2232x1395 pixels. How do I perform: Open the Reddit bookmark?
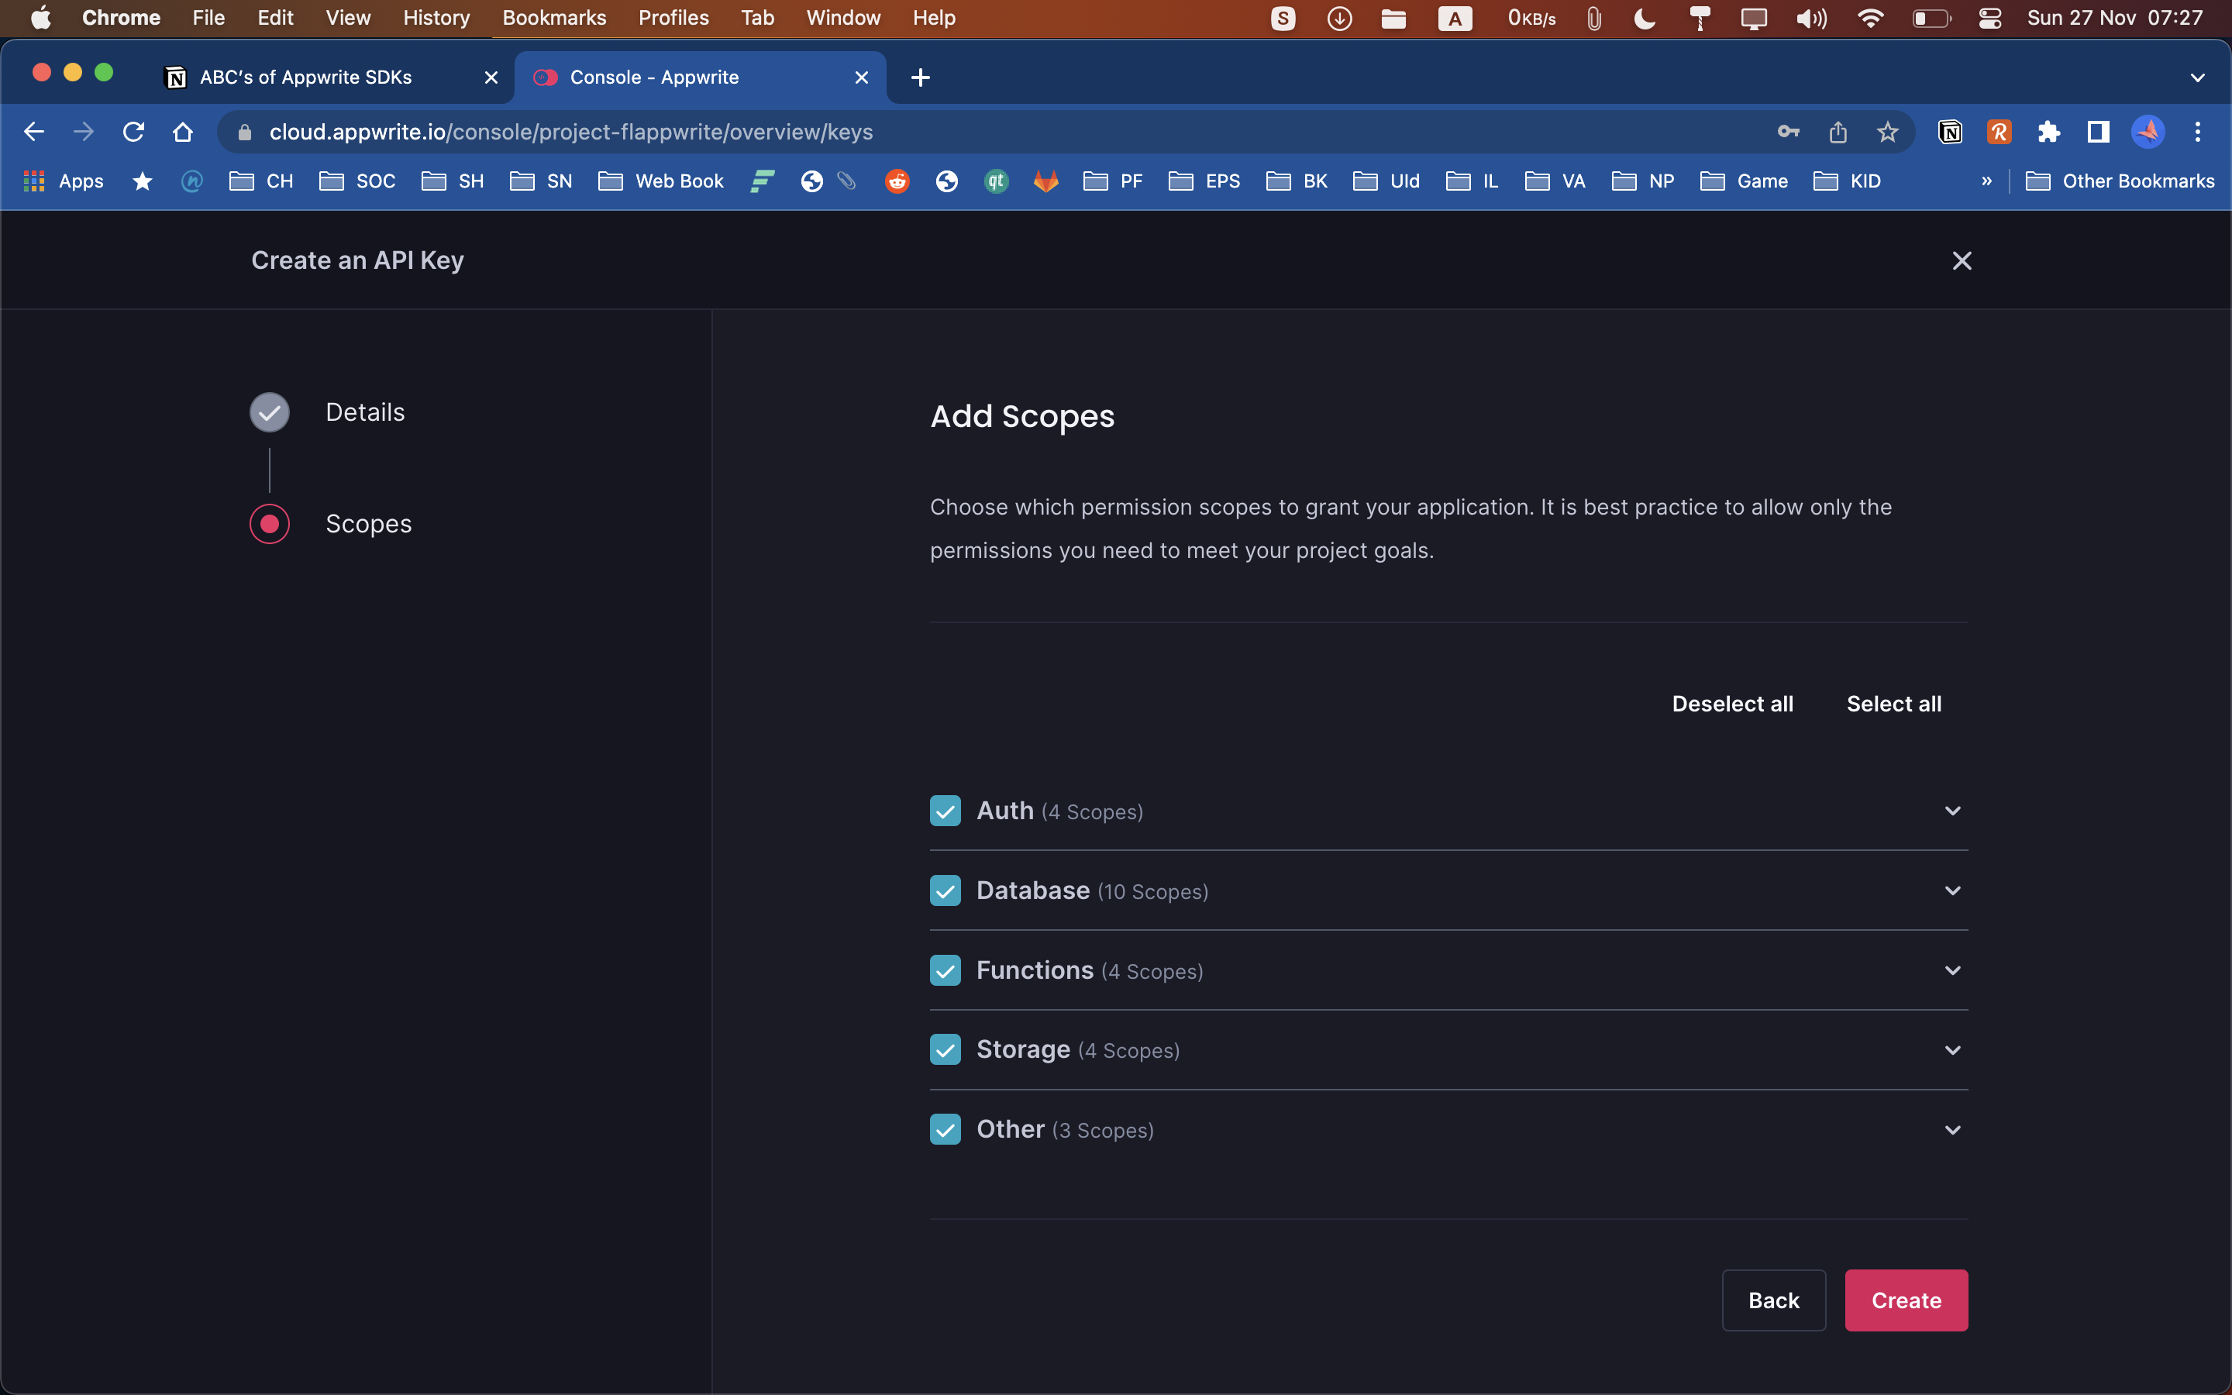(x=897, y=182)
